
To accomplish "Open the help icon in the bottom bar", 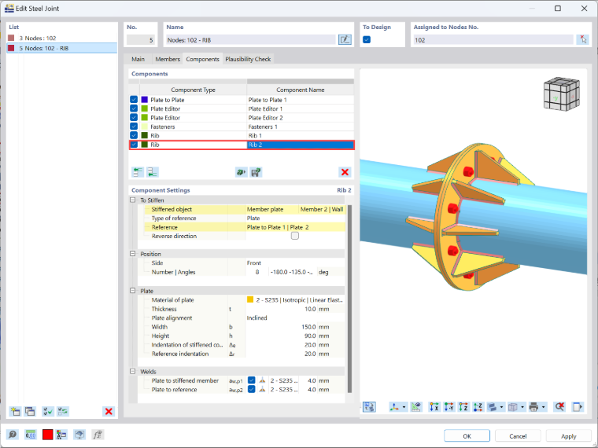I will point(13,435).
